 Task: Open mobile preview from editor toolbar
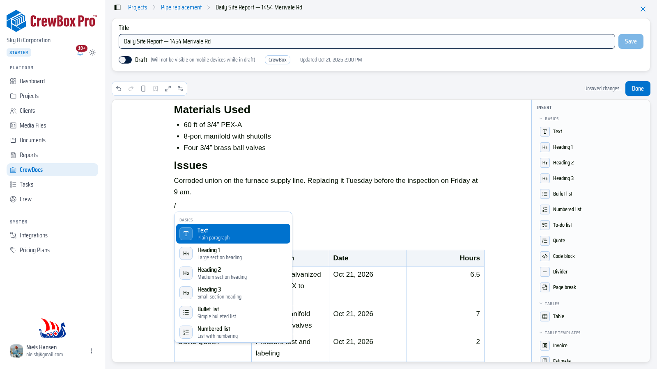(143, 89)
